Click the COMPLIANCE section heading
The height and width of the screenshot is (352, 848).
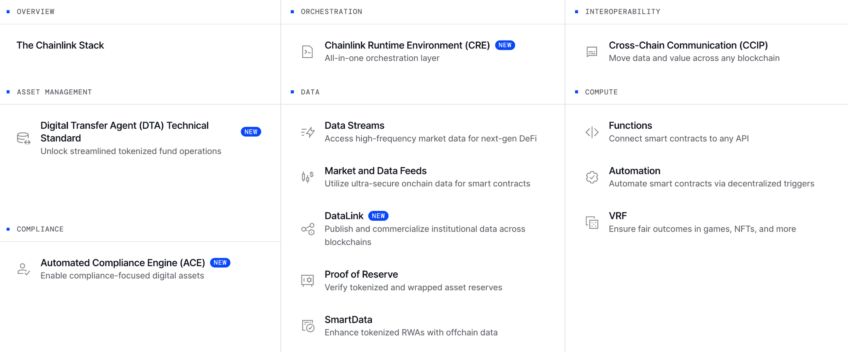coord(40,229)
